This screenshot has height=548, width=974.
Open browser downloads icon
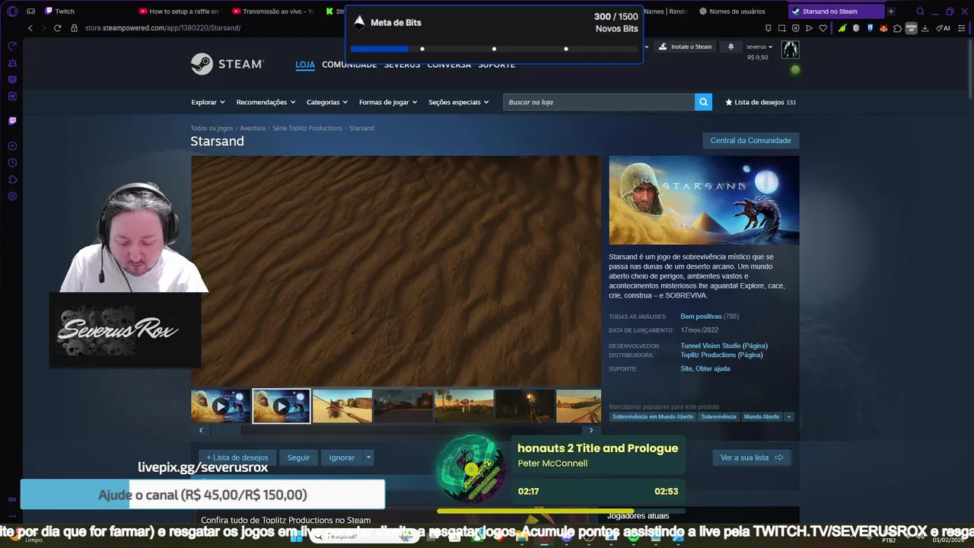point(925,28)
